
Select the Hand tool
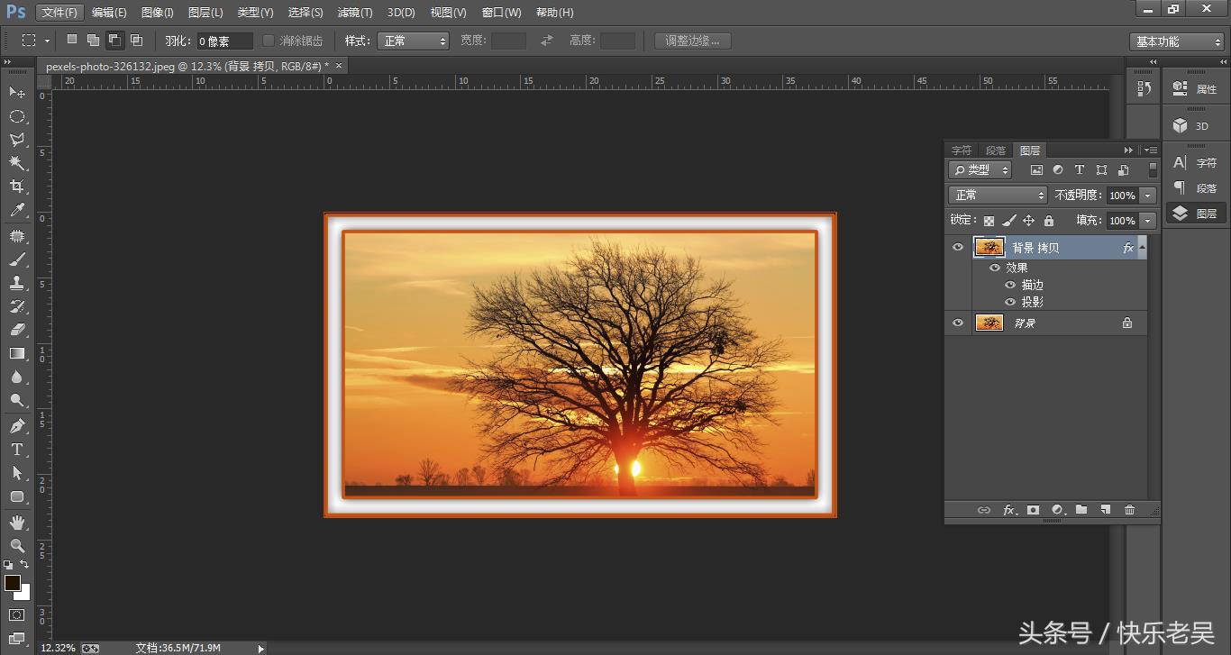16,522
